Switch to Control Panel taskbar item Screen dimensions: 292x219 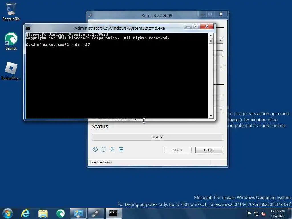click(x=78, y=213)
